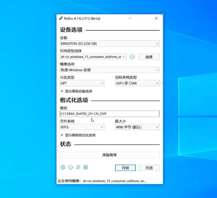Click the 卷标 volume label field
Image resolution: width=217 pixels, height=198 pixels.
(110, 114)
